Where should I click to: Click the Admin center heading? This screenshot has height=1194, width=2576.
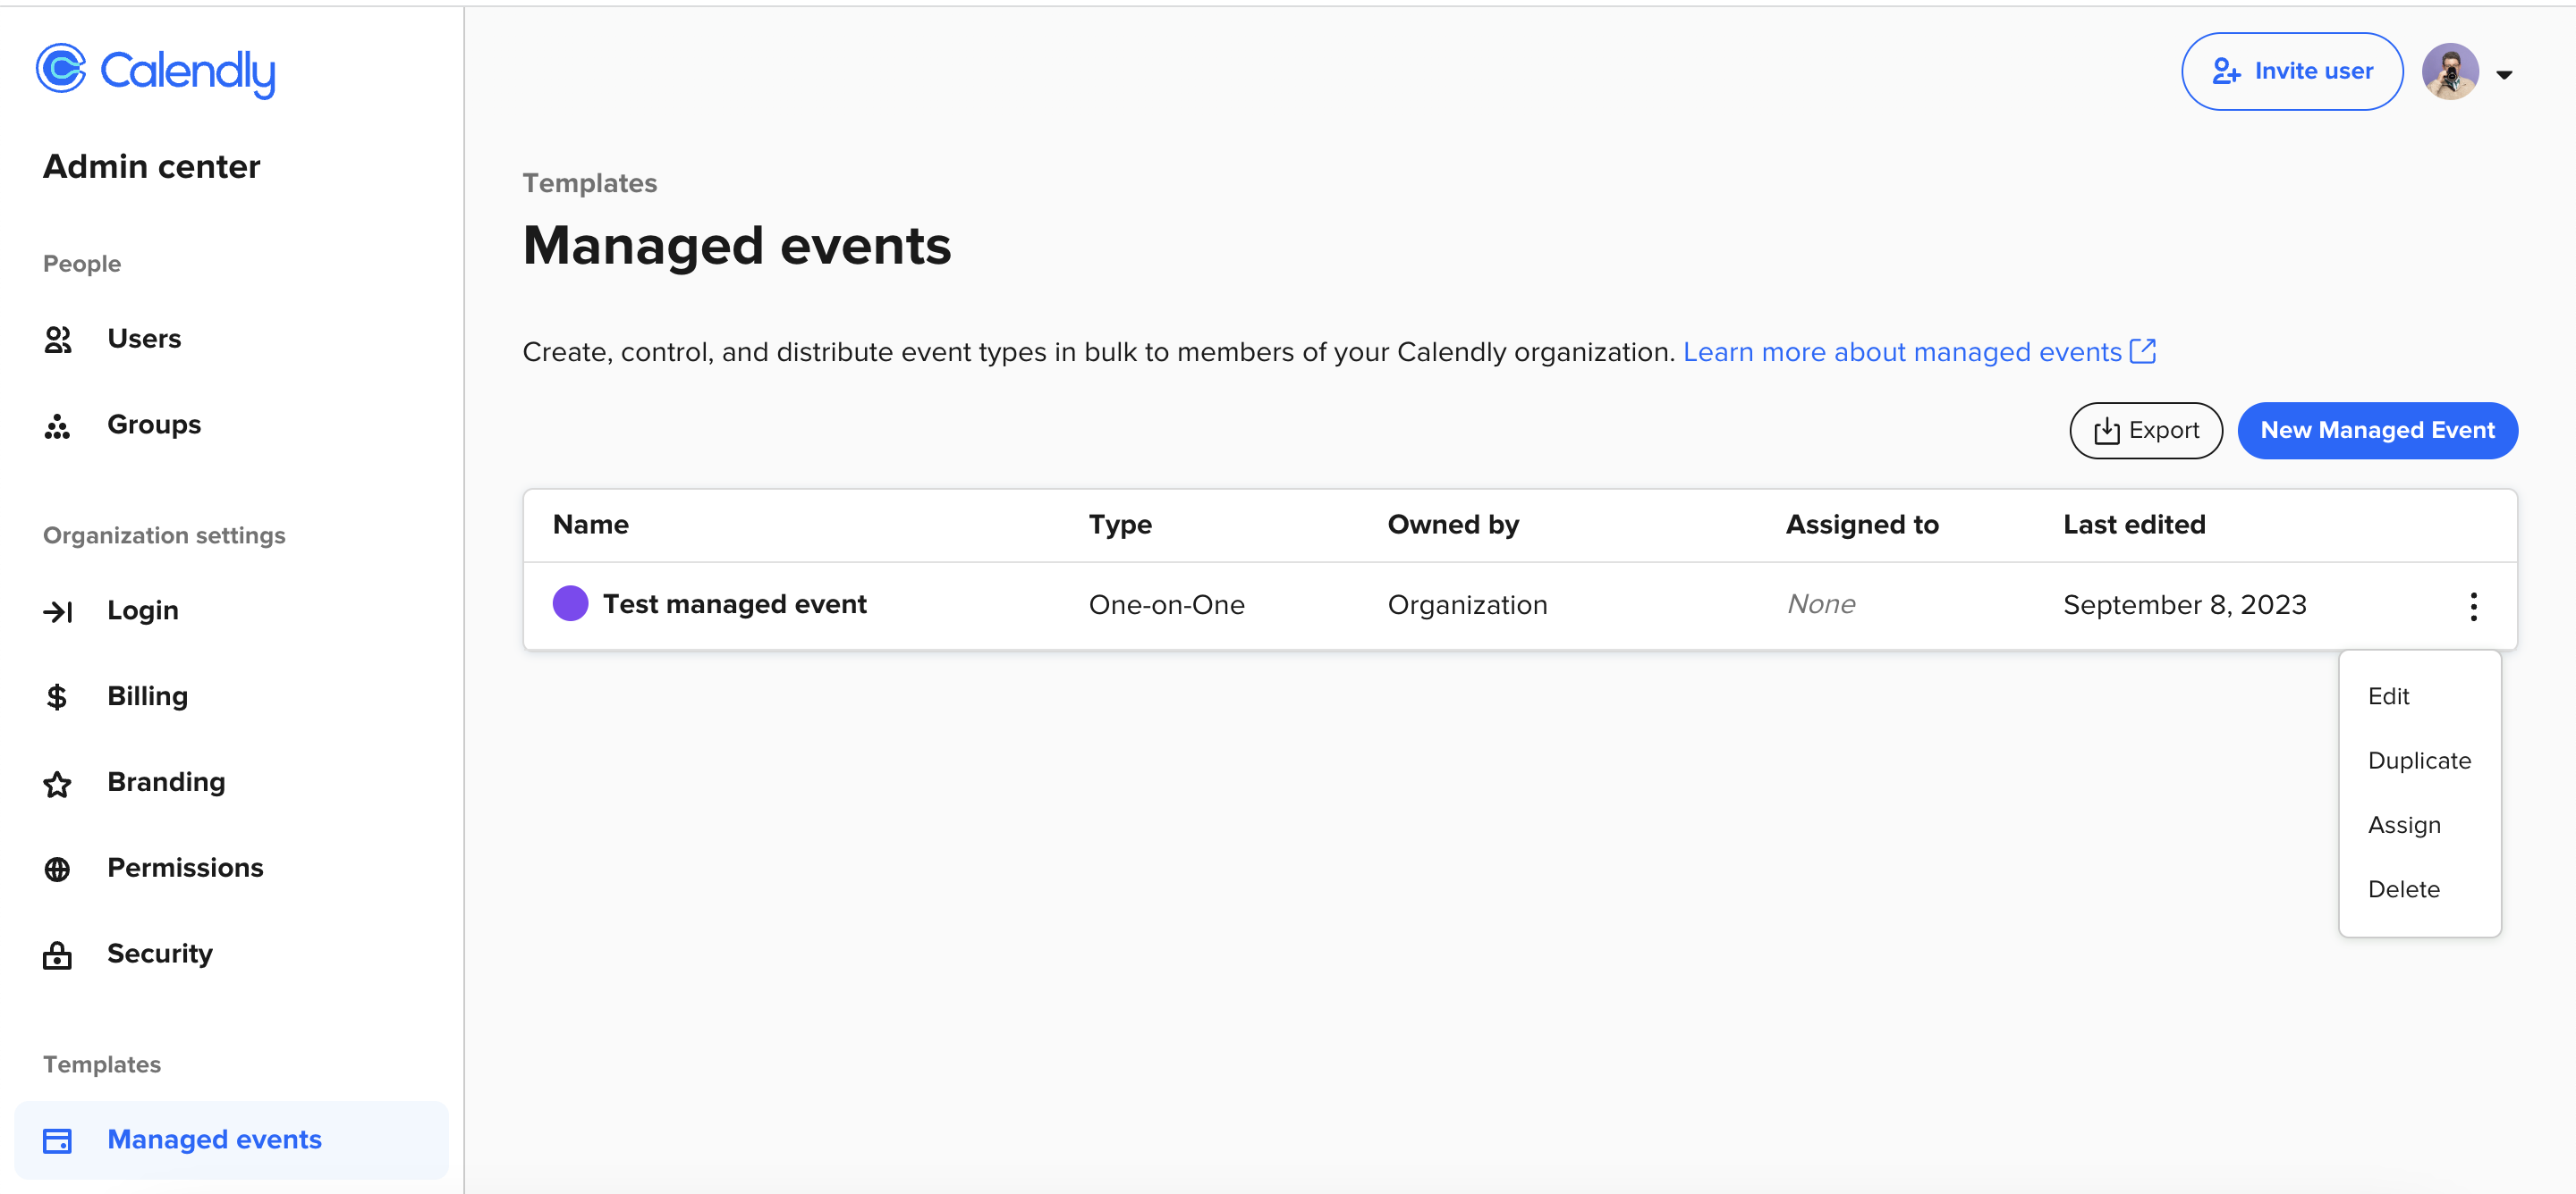[x=151, y=166]
